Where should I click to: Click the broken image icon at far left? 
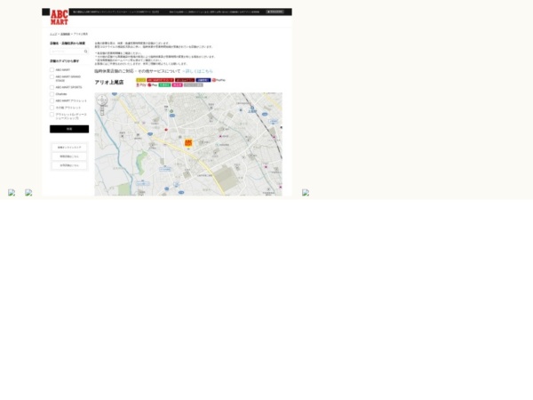click(x=12, y=192)
